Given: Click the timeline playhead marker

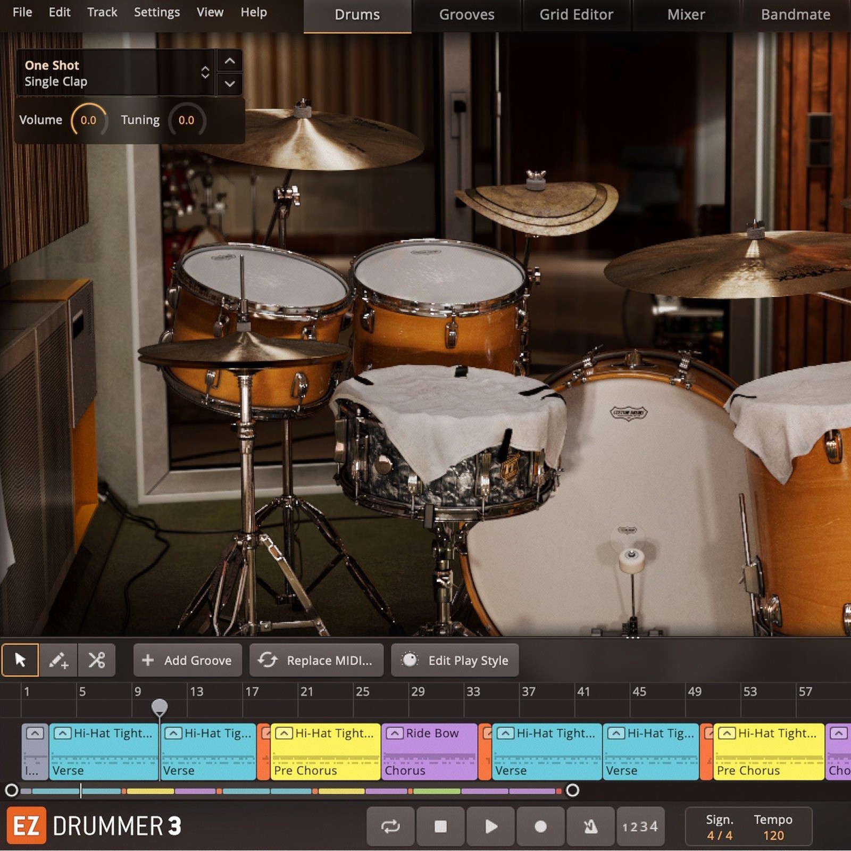Looking at the screenshot, I should coord(160,707).
